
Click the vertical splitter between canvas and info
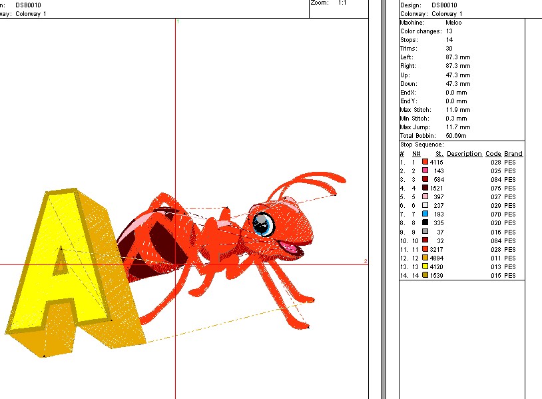384,200
